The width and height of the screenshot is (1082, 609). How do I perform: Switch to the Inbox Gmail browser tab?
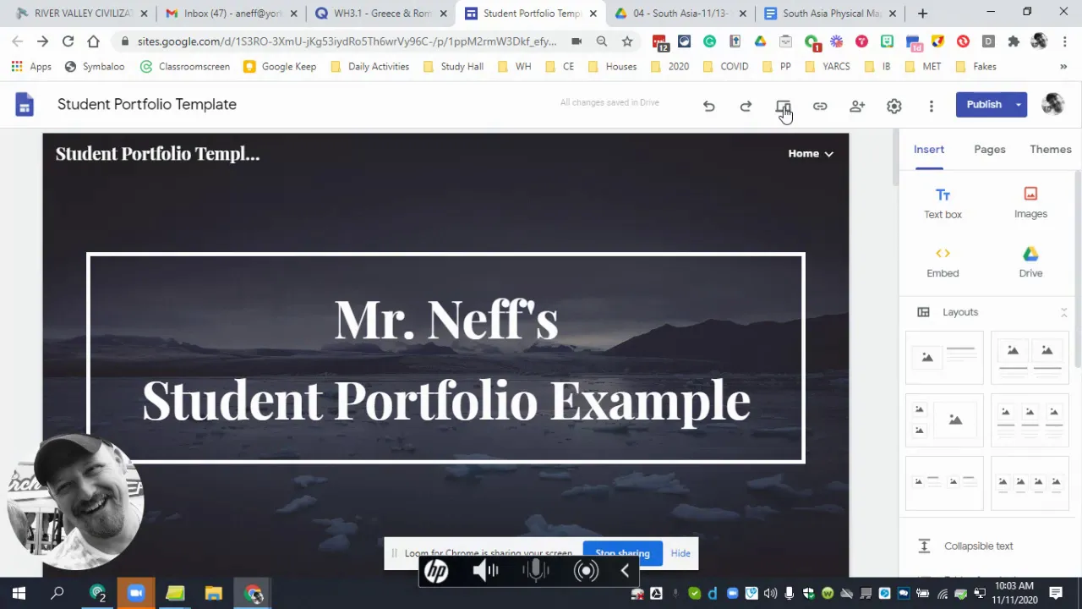click(232, 14)
